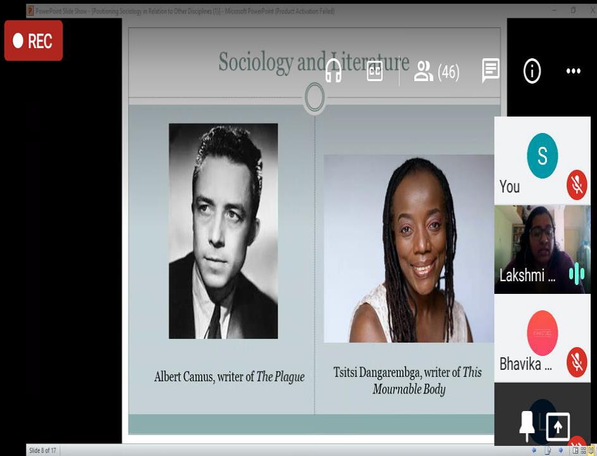Go to previous slide with left arrow

(534, 450)
